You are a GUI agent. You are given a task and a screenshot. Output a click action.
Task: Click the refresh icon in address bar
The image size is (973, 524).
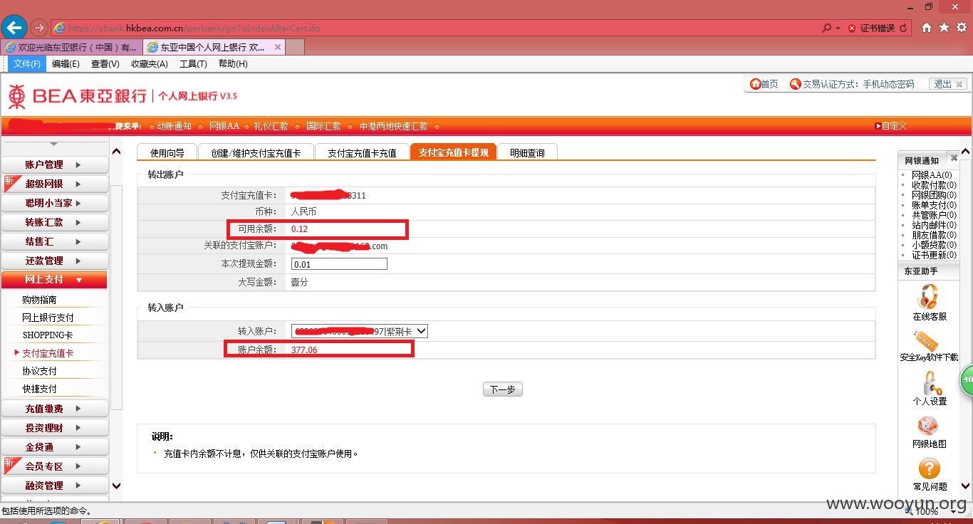(903, 28)
